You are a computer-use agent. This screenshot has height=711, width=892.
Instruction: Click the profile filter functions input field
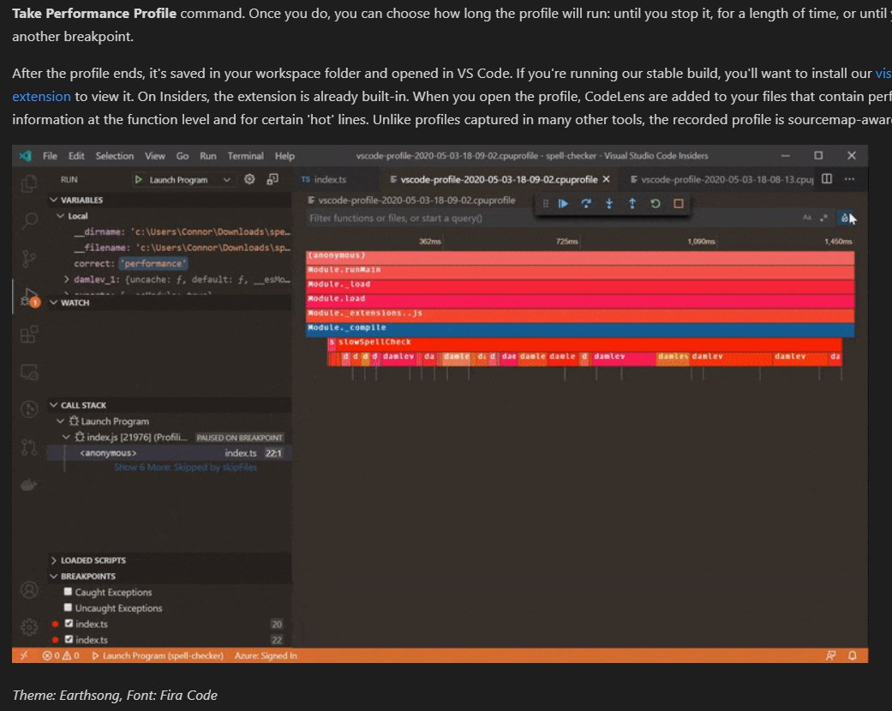click(x=552, y=218)
